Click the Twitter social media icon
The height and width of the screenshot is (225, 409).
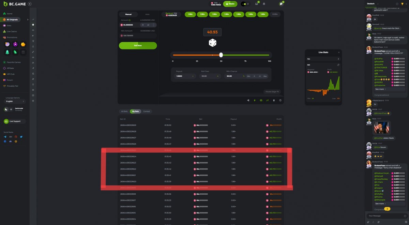[21, 137]
